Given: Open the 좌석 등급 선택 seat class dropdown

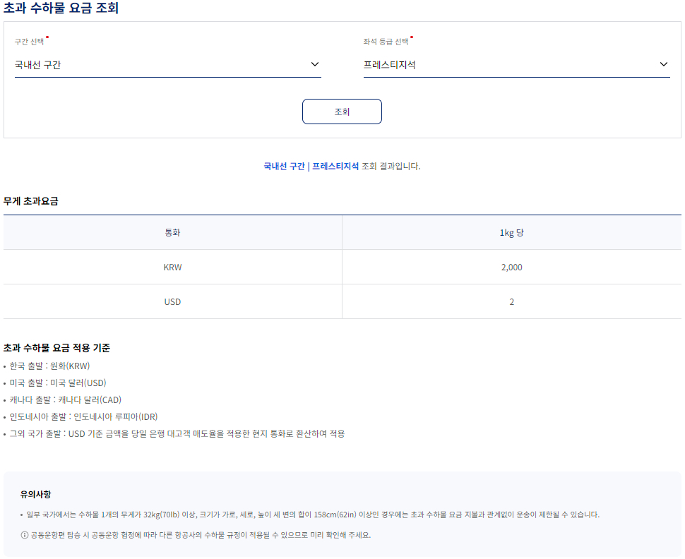Looking at the screenshot, I should tap(516, 64).
